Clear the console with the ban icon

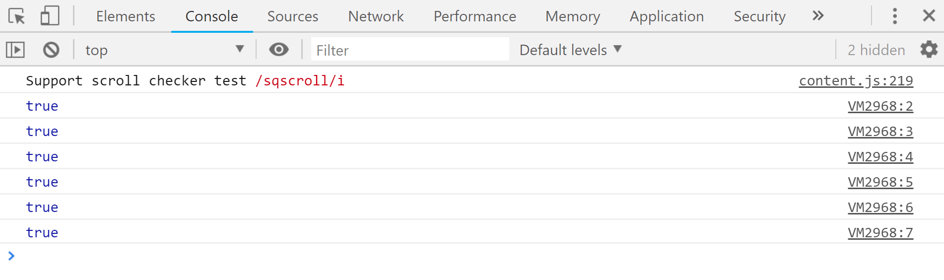(51, 50)
